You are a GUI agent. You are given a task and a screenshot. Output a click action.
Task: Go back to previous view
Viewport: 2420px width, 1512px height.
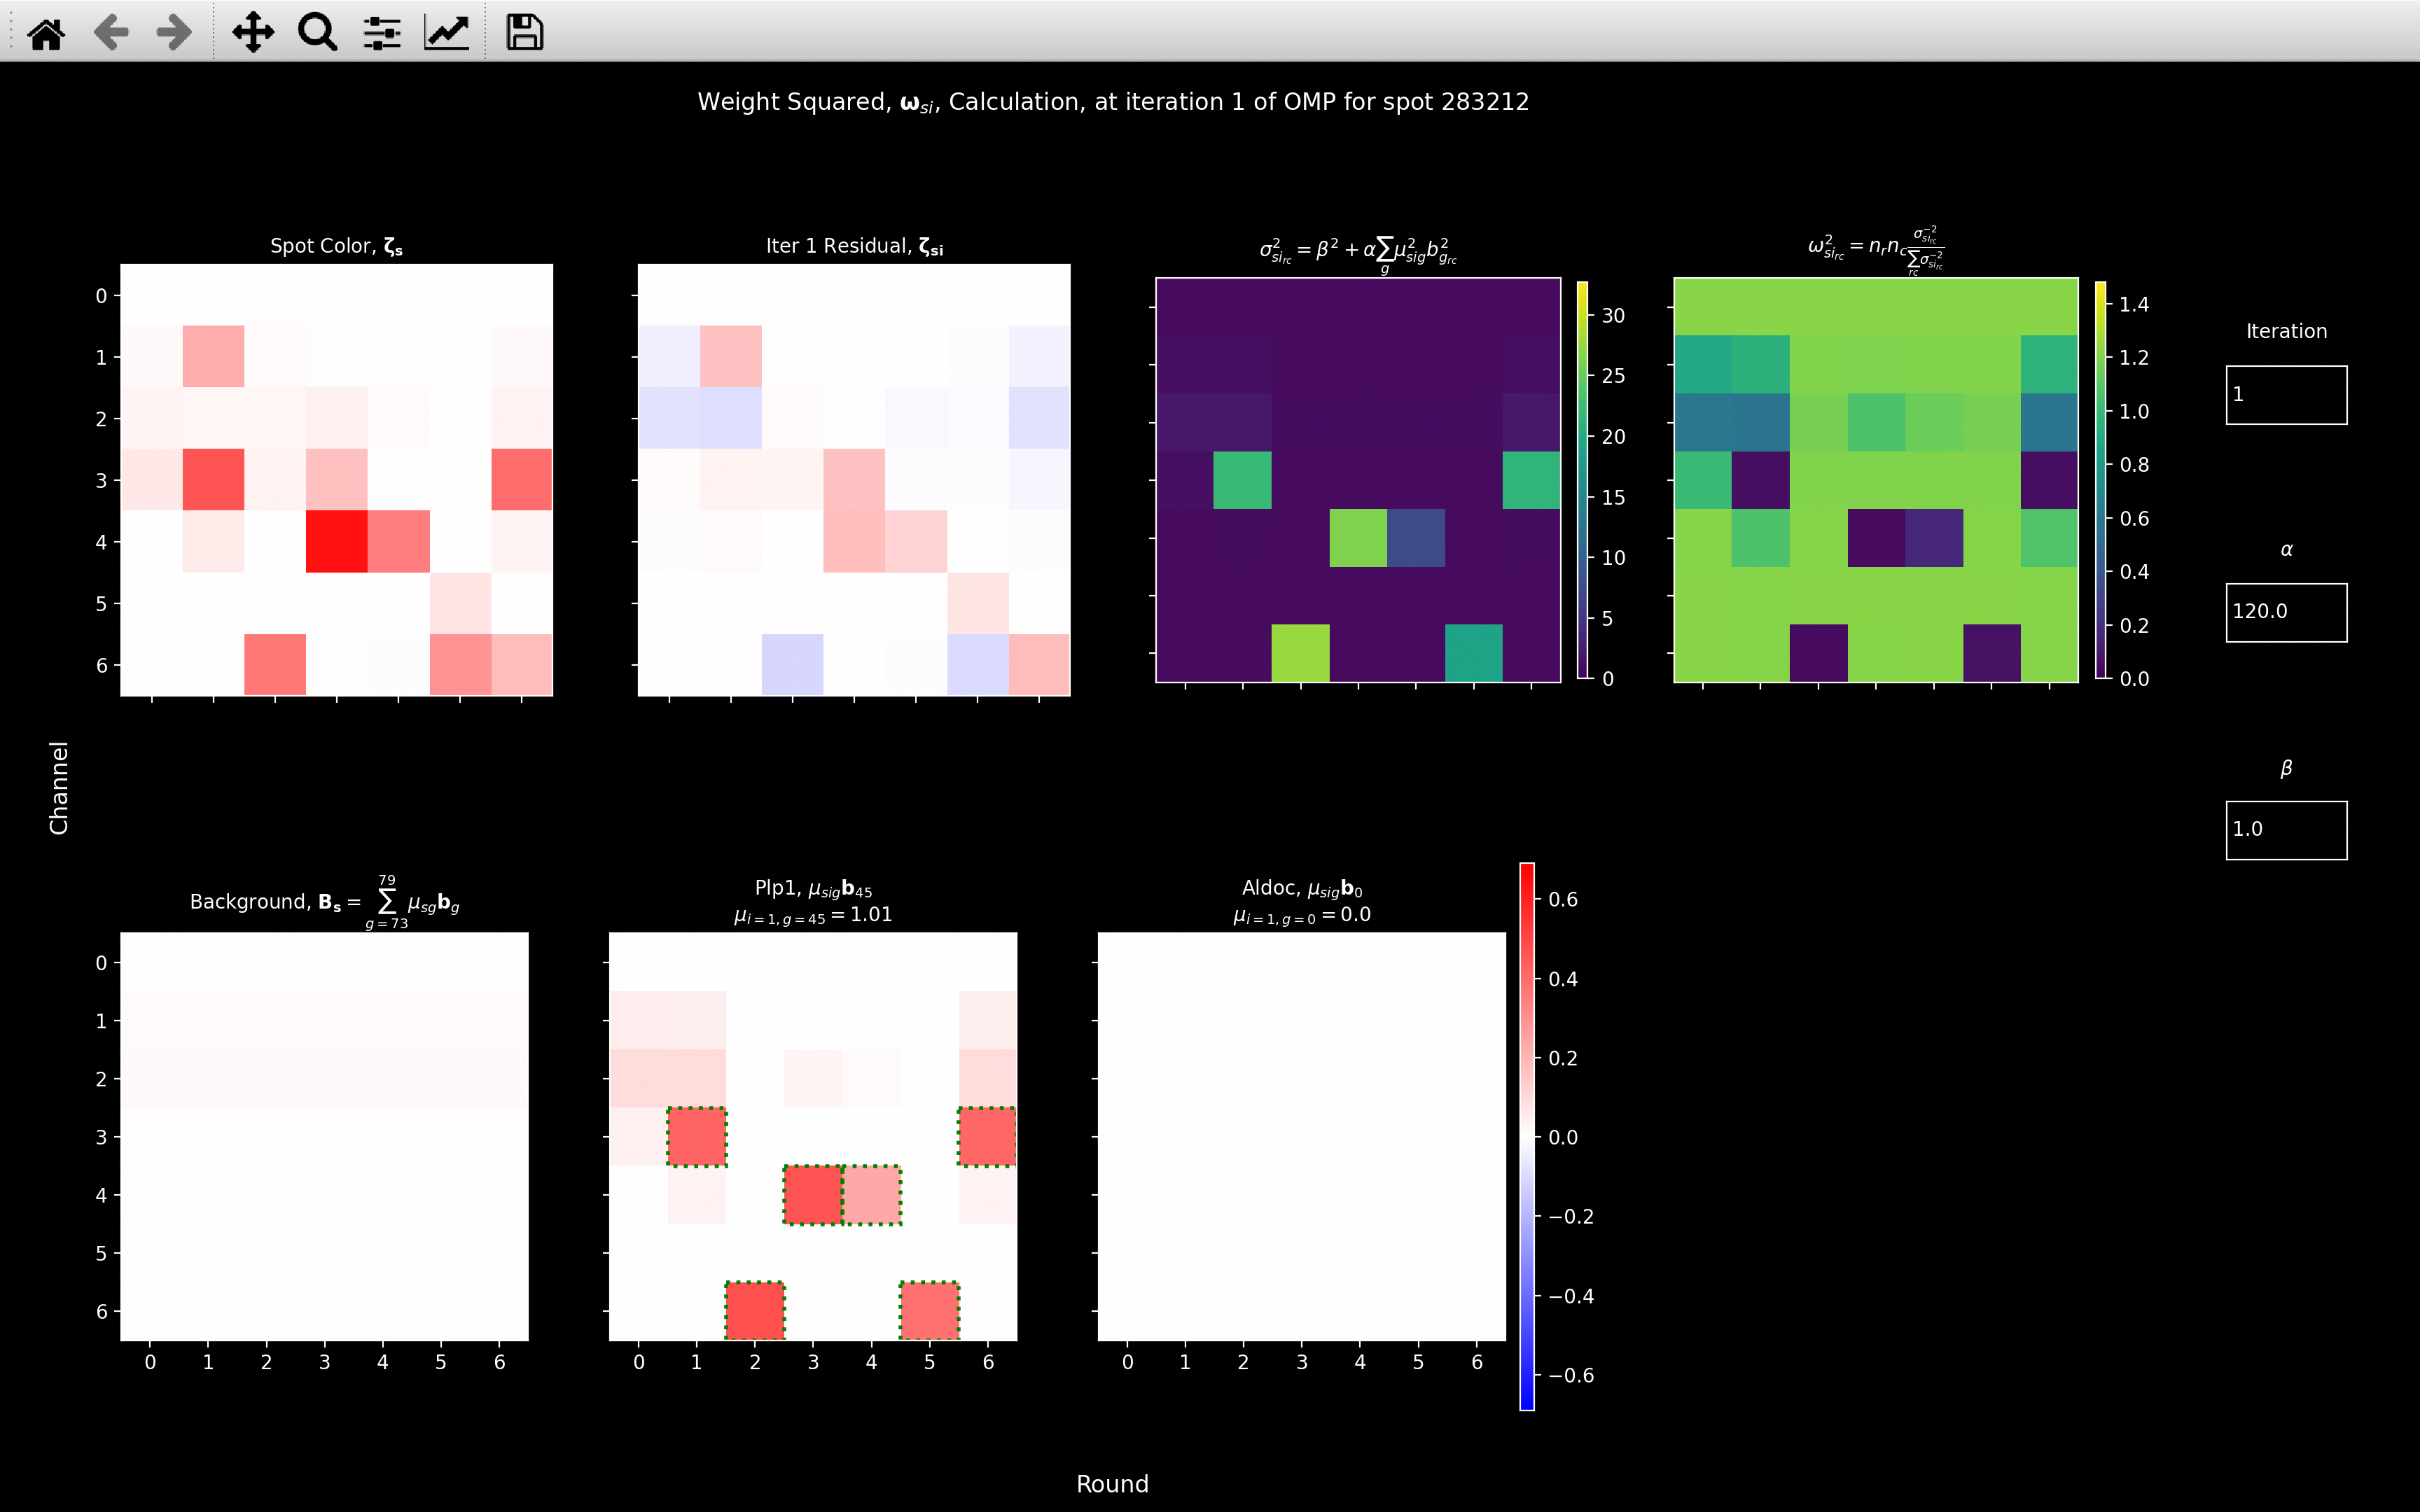(x=111, y=33)
